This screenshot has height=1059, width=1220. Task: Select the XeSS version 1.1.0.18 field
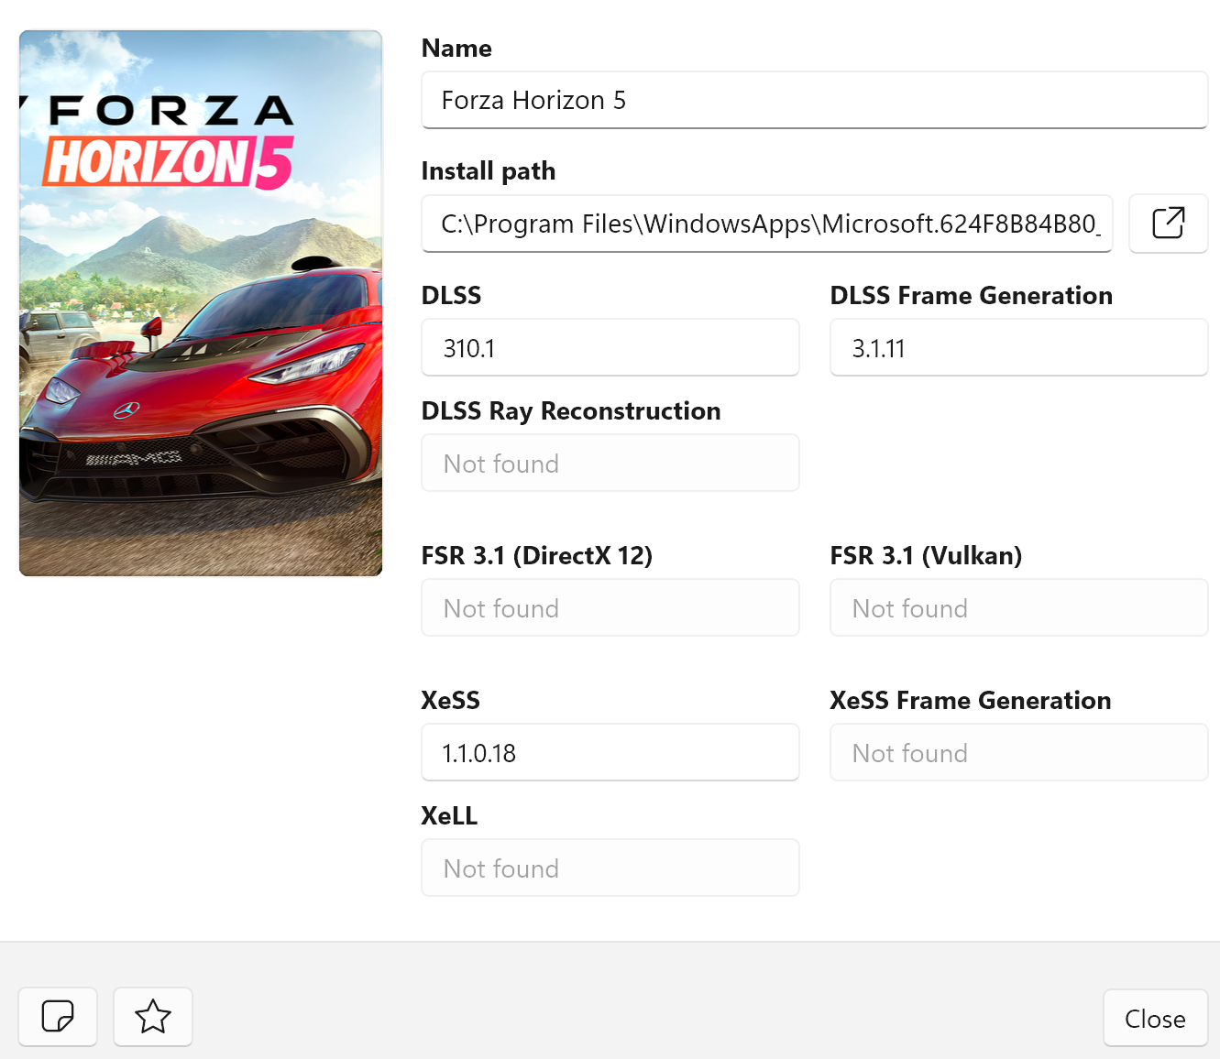point(610,752)
